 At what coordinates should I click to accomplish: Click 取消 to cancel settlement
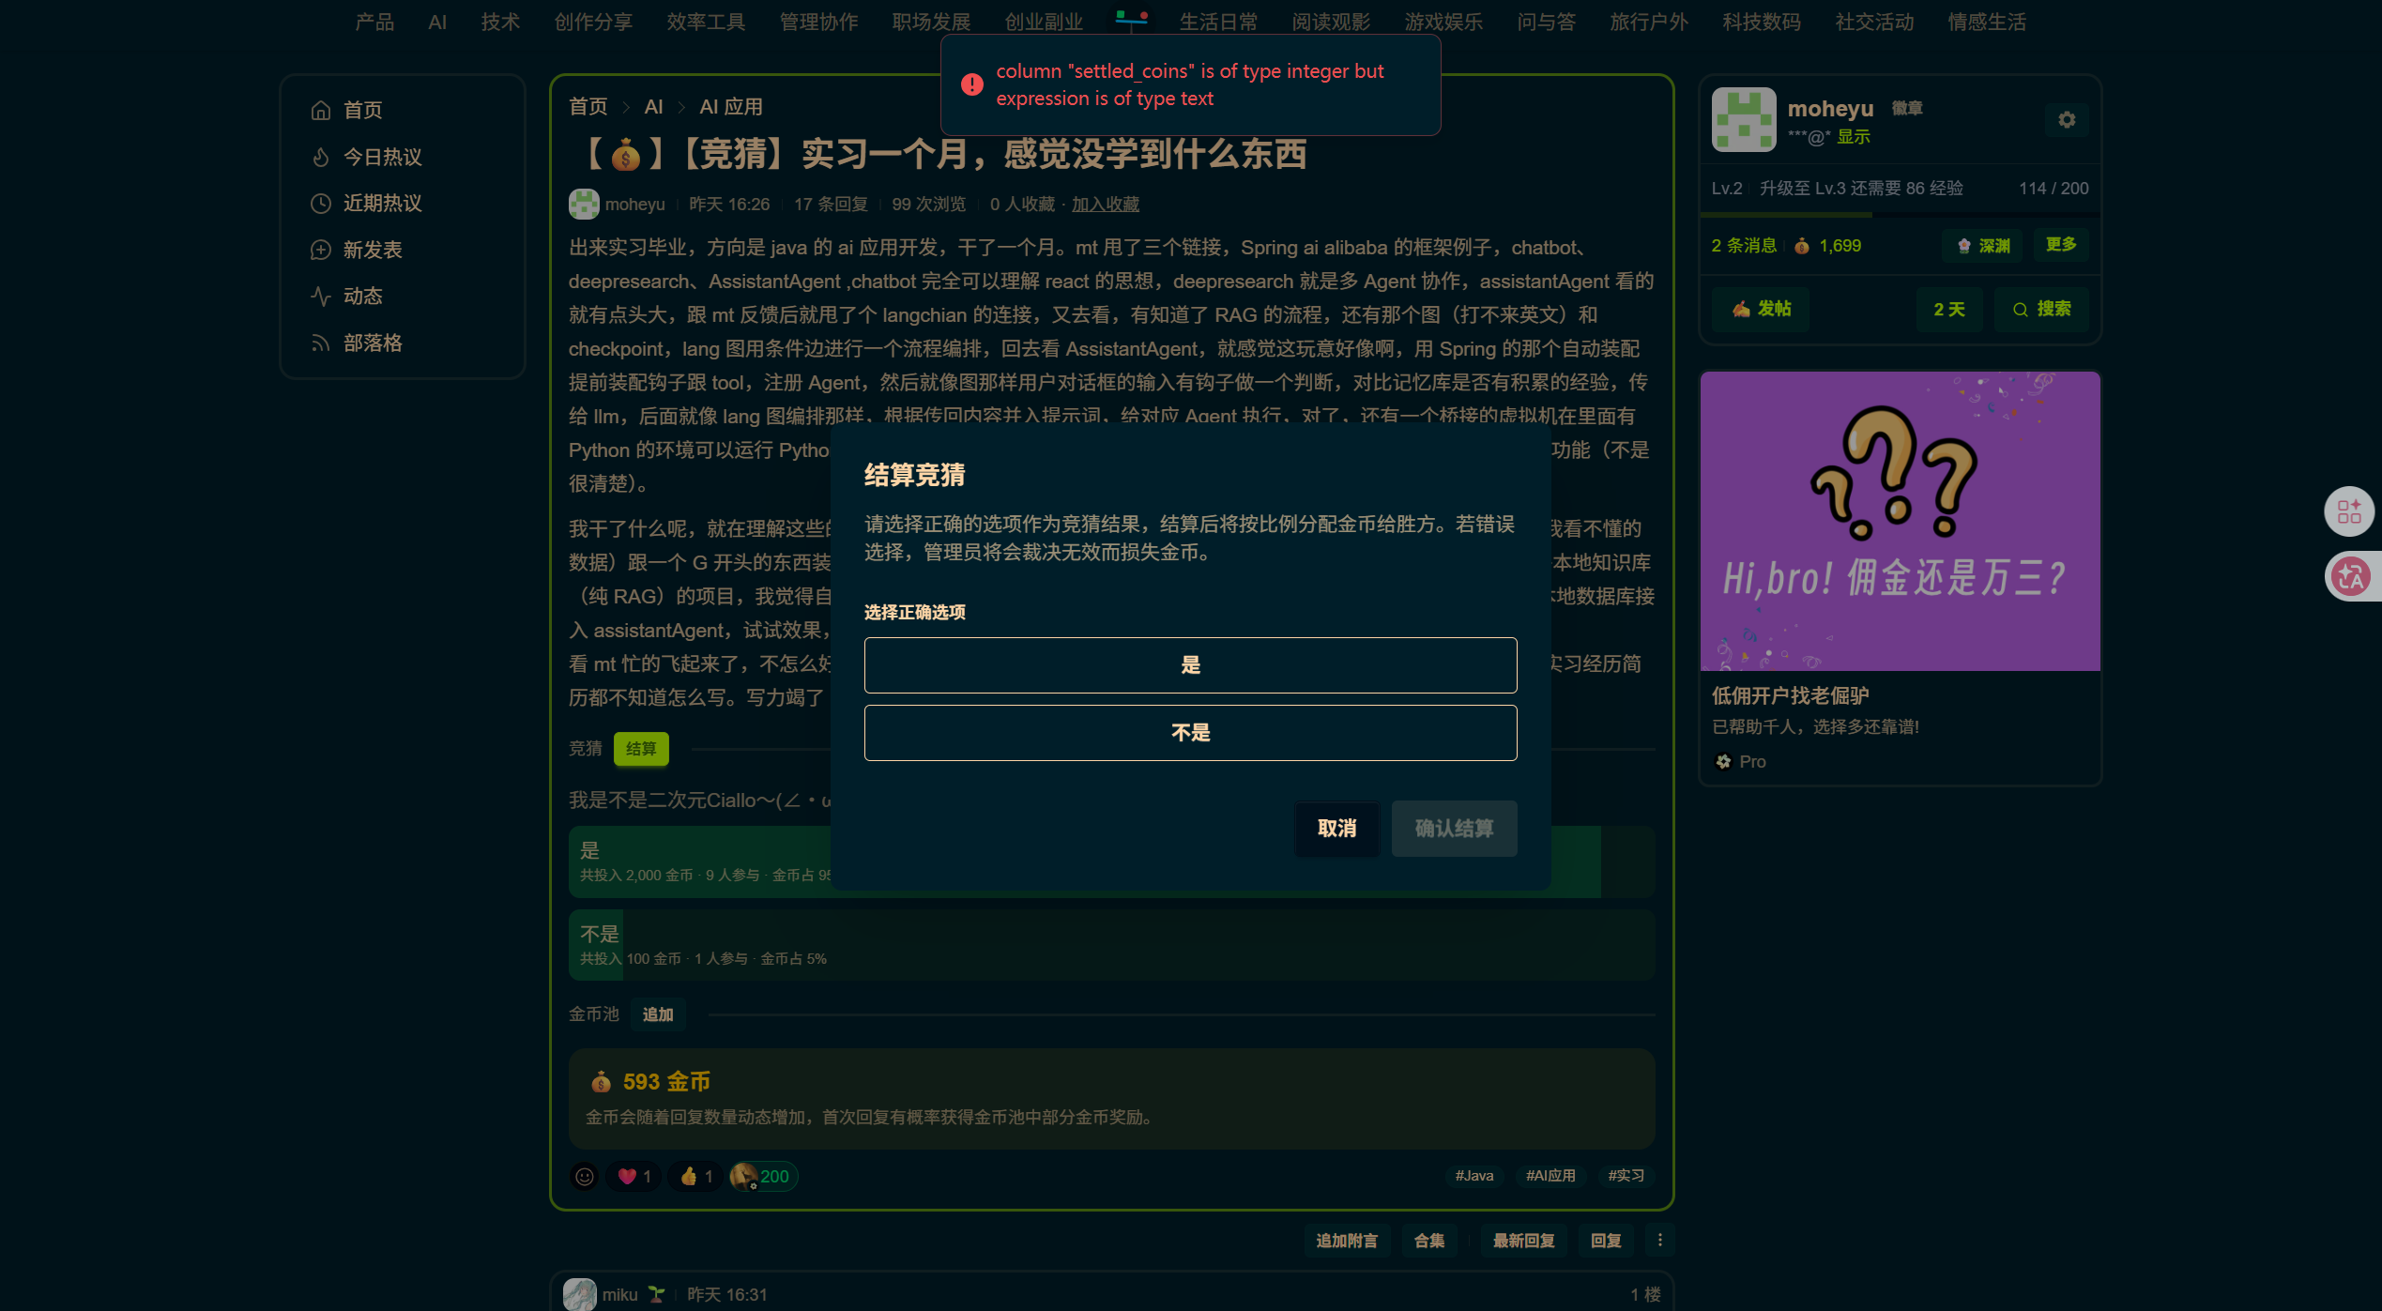click(x=1336, y=829)
